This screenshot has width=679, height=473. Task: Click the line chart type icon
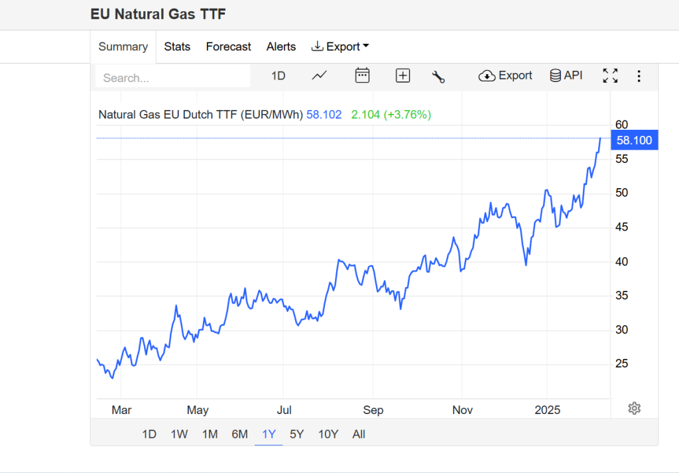pos(320,76)
